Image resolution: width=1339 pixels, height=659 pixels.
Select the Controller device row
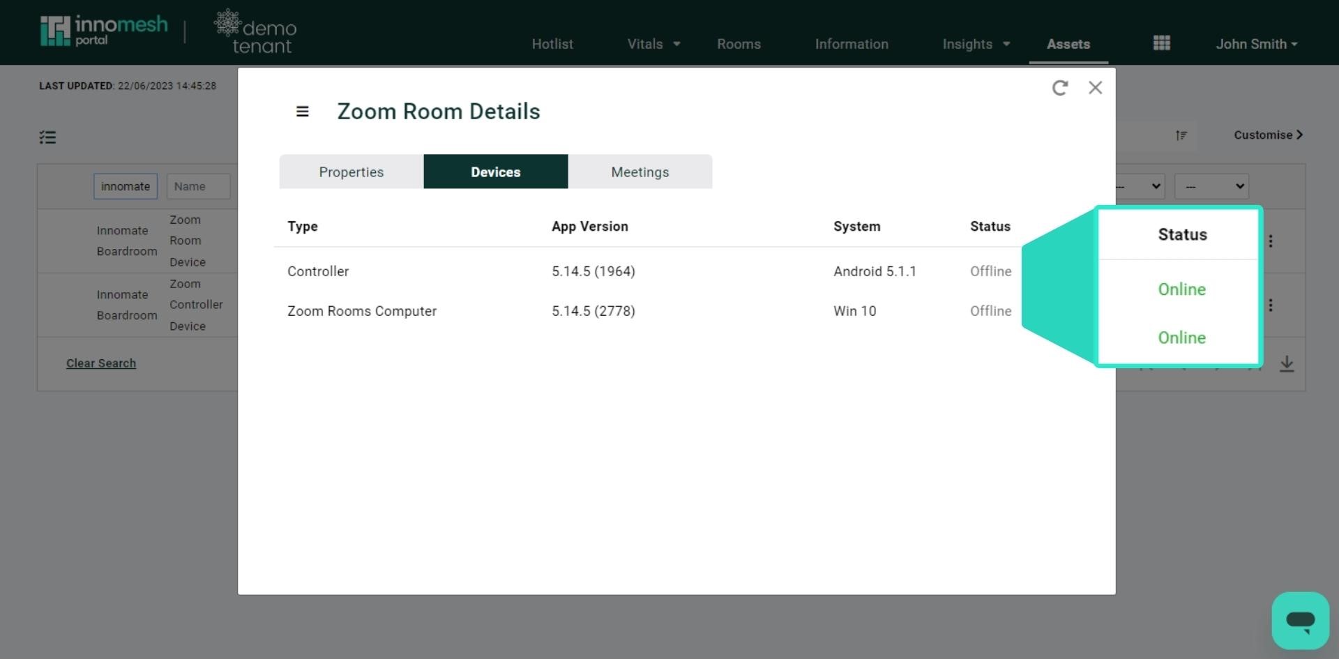[649, 271]
